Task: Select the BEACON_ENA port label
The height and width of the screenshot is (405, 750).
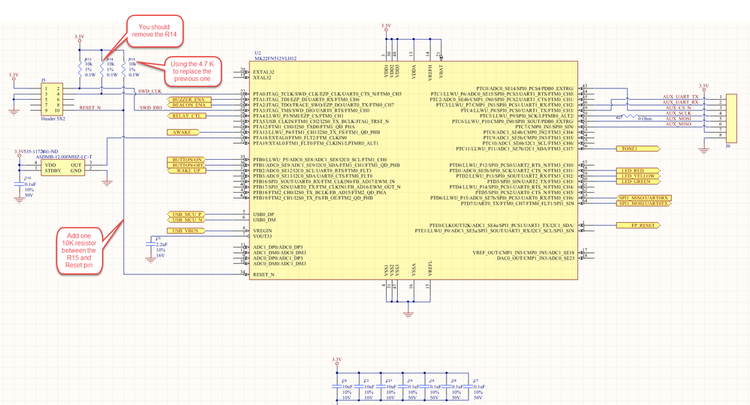Action: [x=188, y=105]
